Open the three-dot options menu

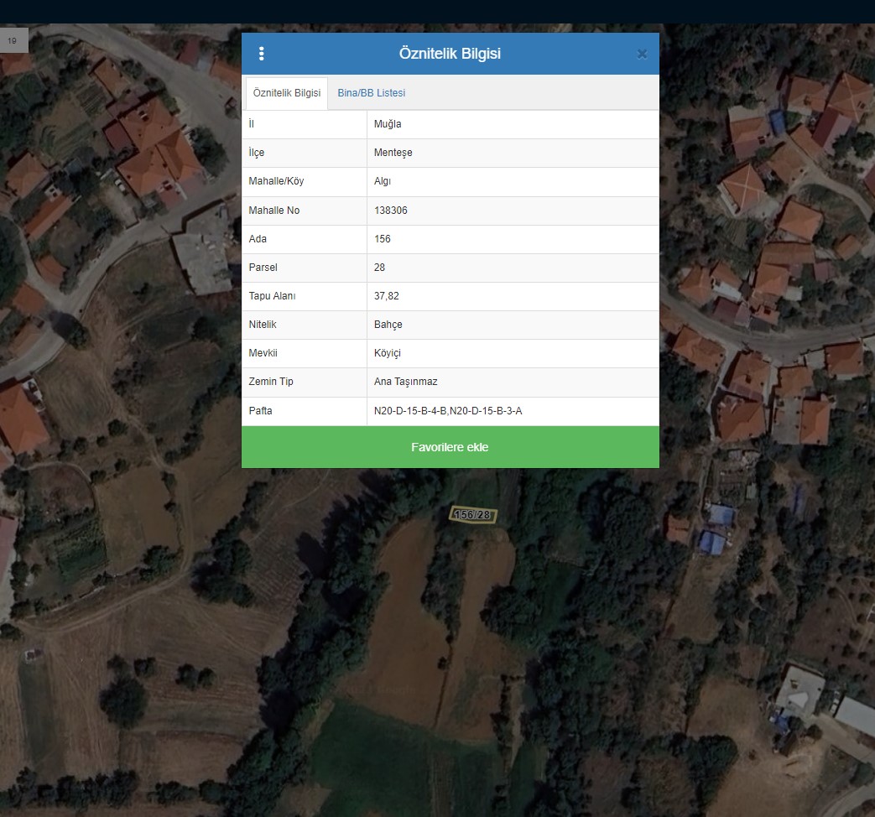coord(262,54)
